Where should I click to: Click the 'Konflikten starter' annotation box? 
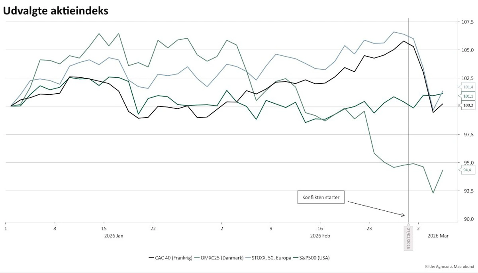click(x=321, y=197)
